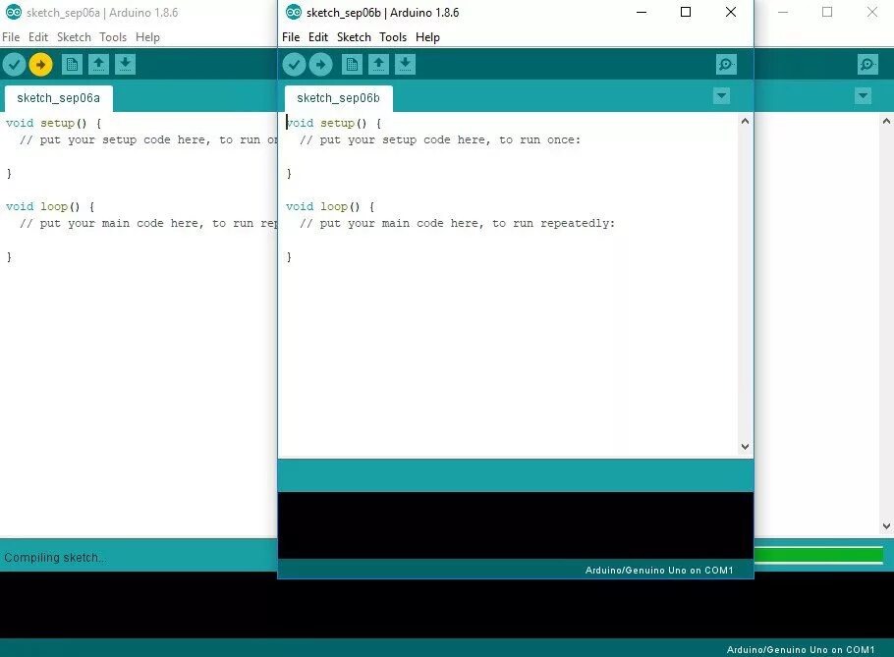
Task: Open Help menu in sketch_sep06a window
Action: pyautogui.click(x=147, y=37)
